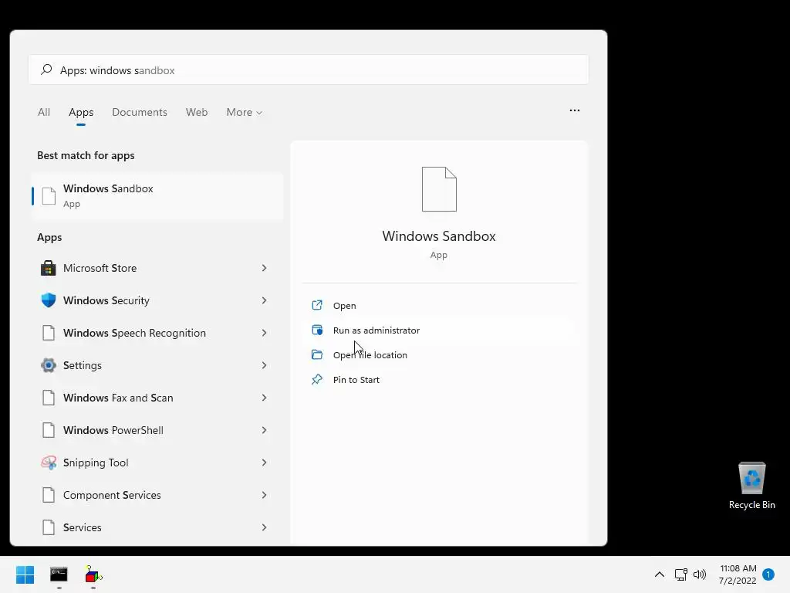Image resolution: width=790 pixels, height=593 pixels.
Task: Show hidden system tray icons
Action: [x=659, y=574]
